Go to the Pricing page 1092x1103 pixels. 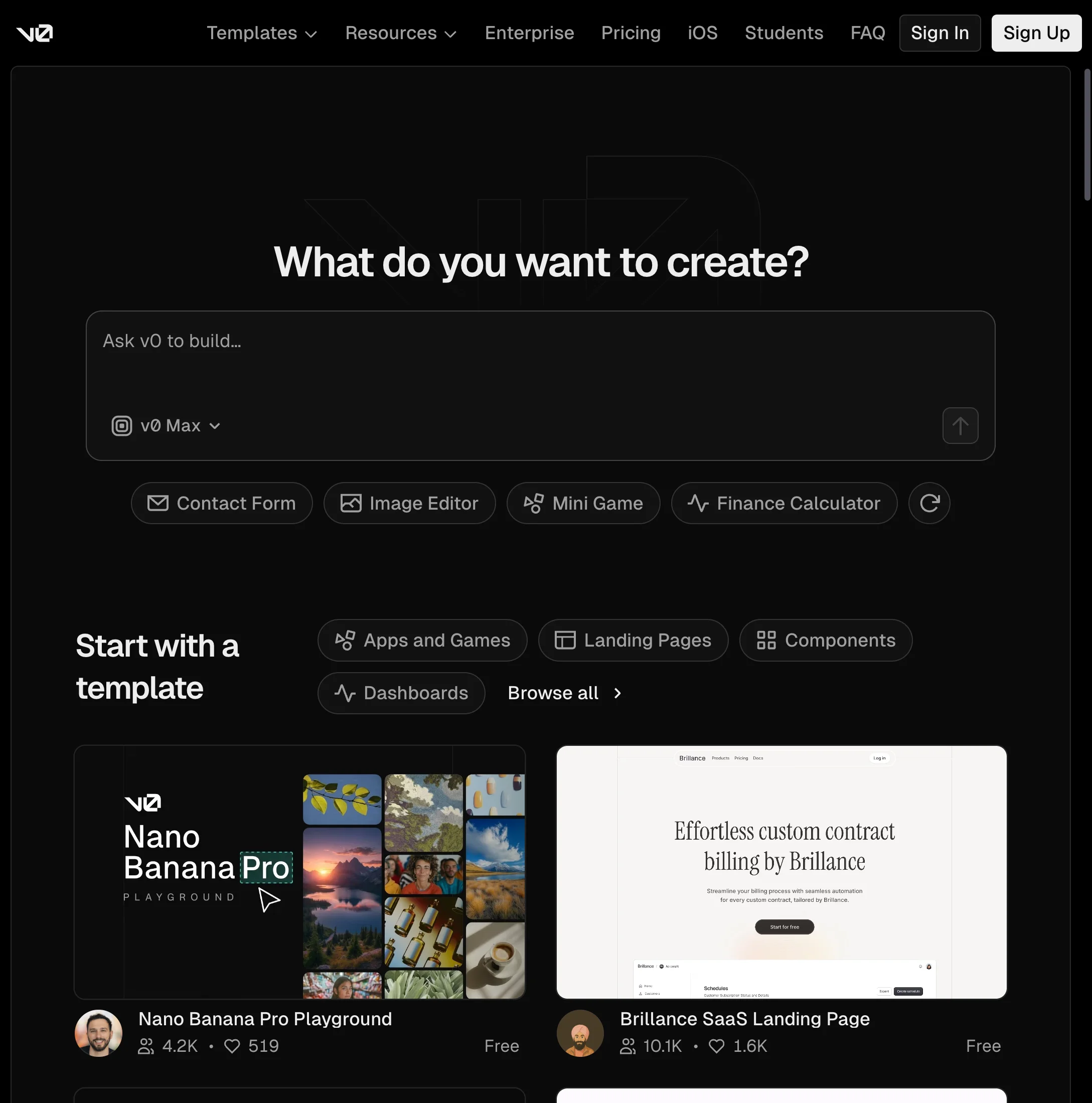click(x=630, y=33)
